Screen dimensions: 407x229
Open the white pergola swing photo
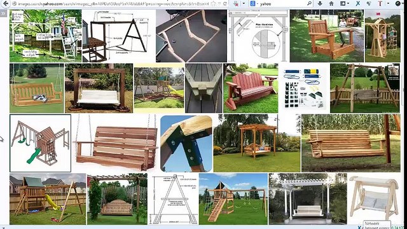pyautogui.click(x=308, y=199)
